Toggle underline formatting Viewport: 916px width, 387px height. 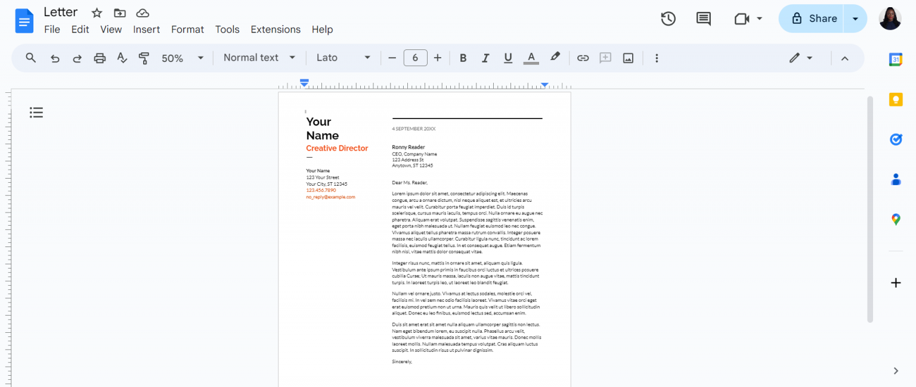508,58
